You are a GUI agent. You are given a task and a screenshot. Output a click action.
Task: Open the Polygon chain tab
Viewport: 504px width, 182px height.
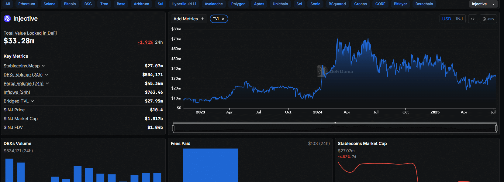[x=238, y=4]
